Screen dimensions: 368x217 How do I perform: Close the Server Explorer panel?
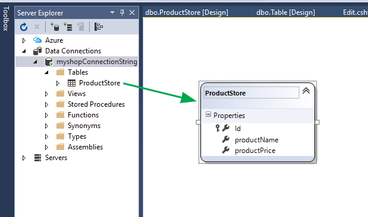(132, 12)
